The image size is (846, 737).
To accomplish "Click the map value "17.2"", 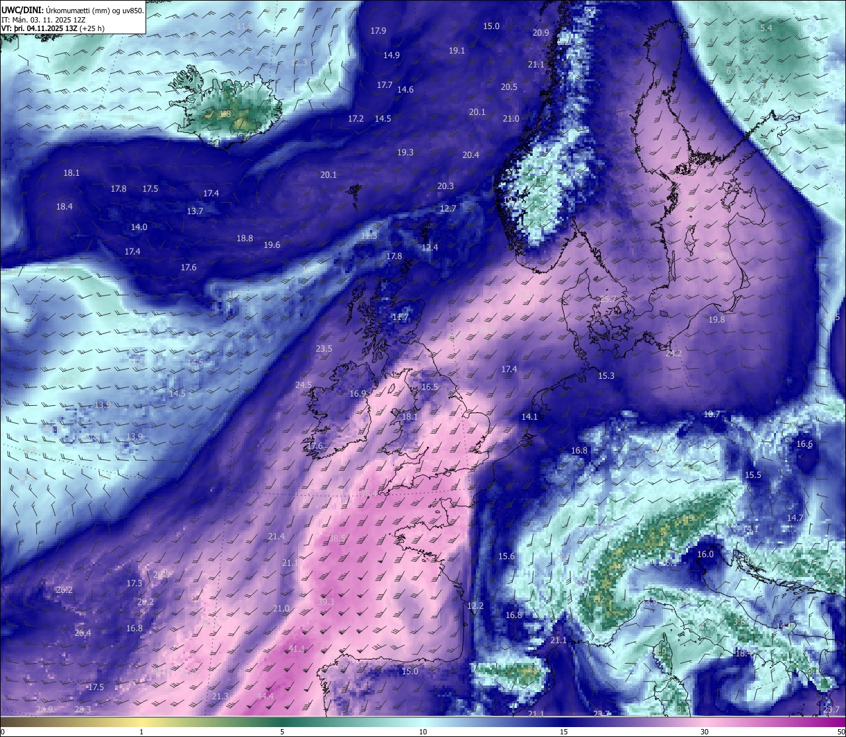I will (356, 119).
